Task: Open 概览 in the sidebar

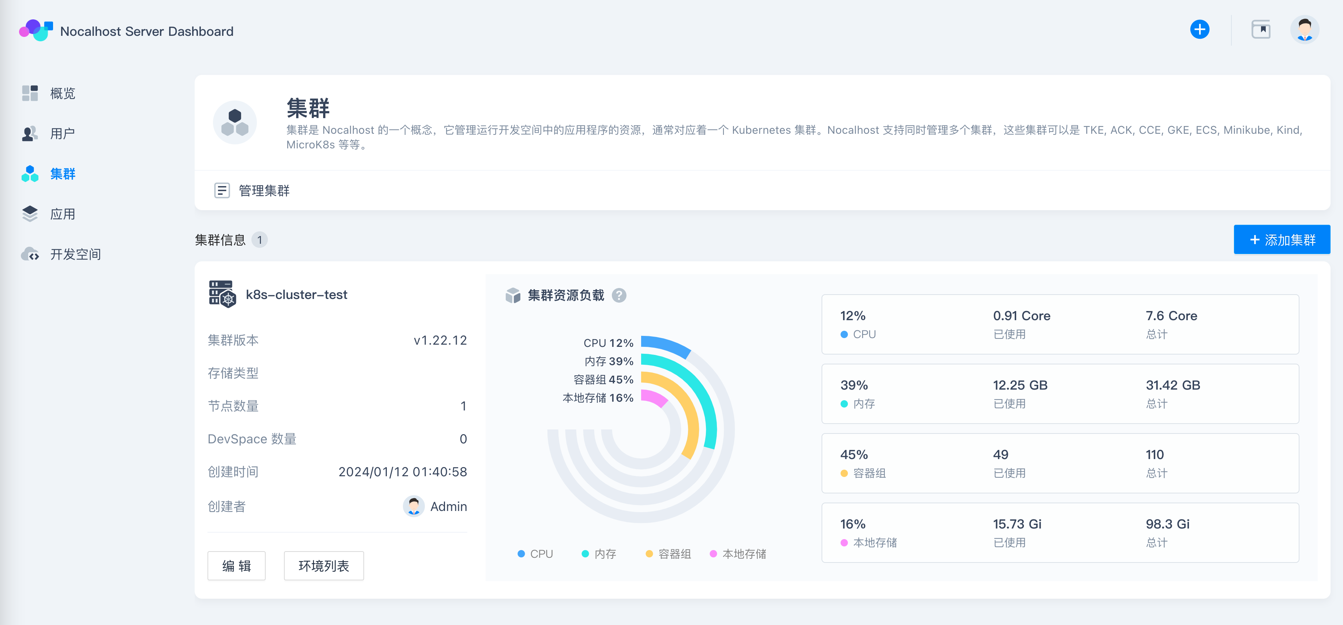Action: pyautogui.click(x=63, y=93)
